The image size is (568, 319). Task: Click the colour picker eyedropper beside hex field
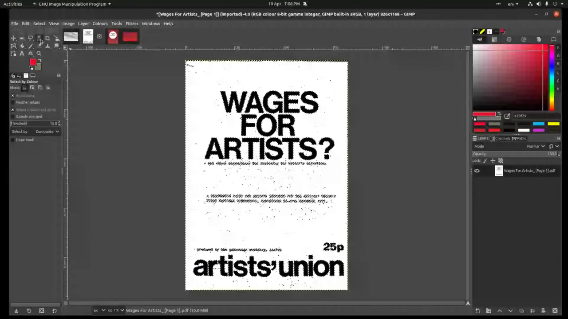pyautogui.click(x=507, y=116)
